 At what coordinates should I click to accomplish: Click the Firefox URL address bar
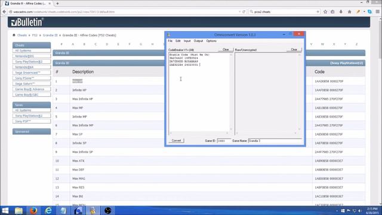point(124,12)
